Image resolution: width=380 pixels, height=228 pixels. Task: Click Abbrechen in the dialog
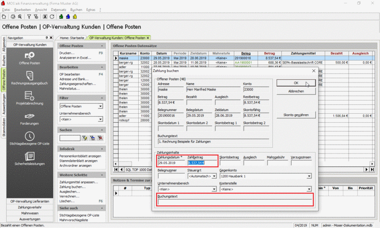296,91
